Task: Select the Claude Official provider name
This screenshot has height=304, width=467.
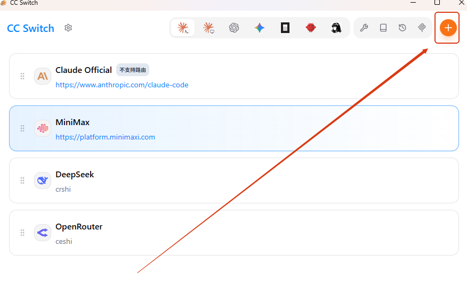Action: click(x=84, y=70)
